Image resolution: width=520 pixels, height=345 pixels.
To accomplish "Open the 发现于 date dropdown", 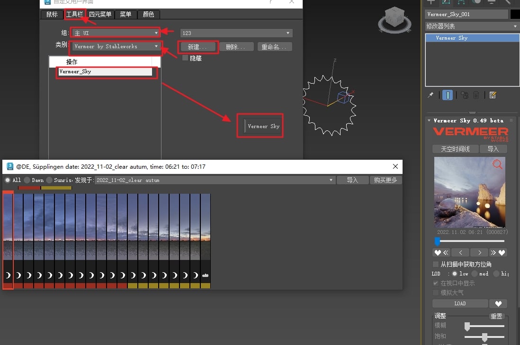I will pyautogui.click(x=215, y=180).
